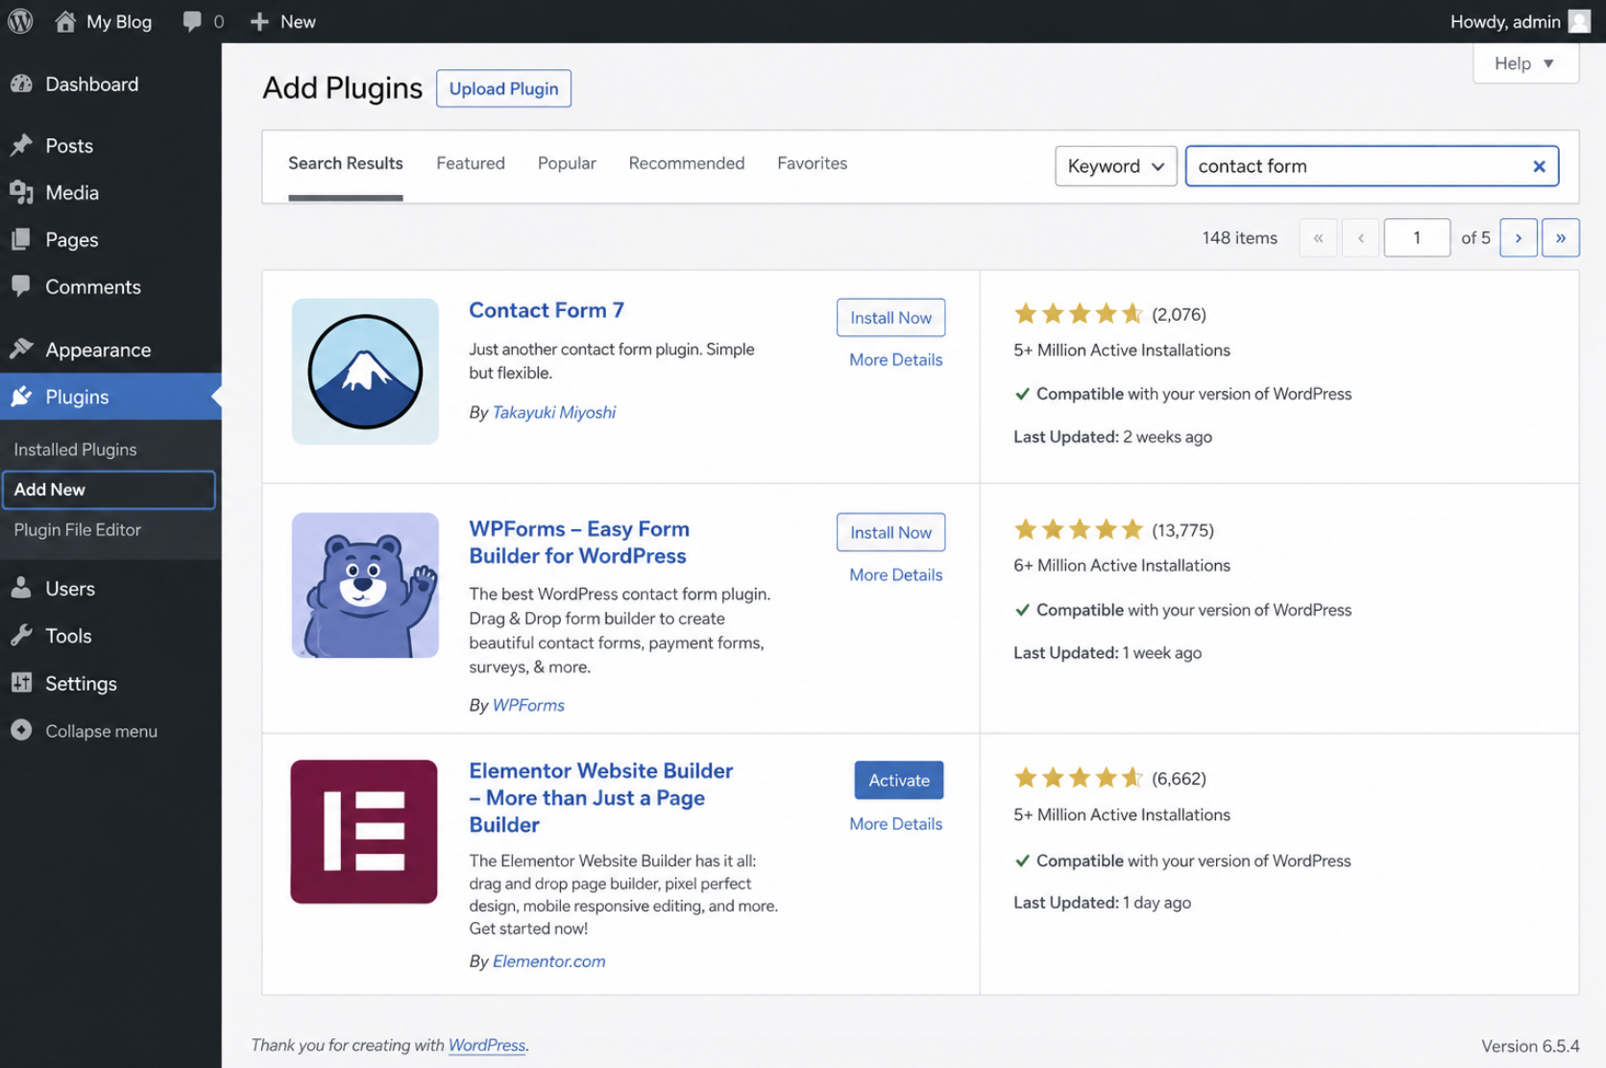
Task: Switch to the Favorites tab
Action: pyautogui.click(x=813, y=163)
